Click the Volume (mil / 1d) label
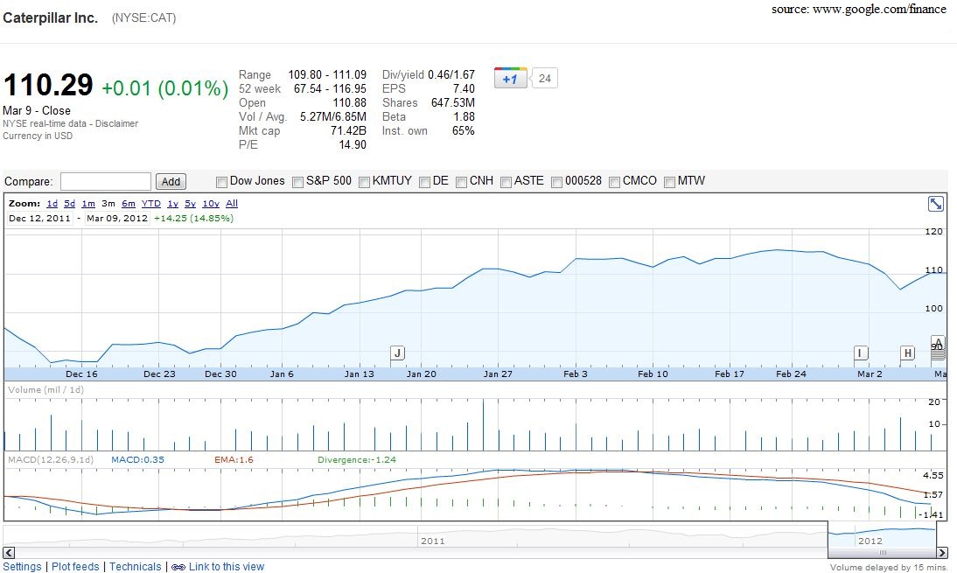The image size is (957, 573). point(45,390)
